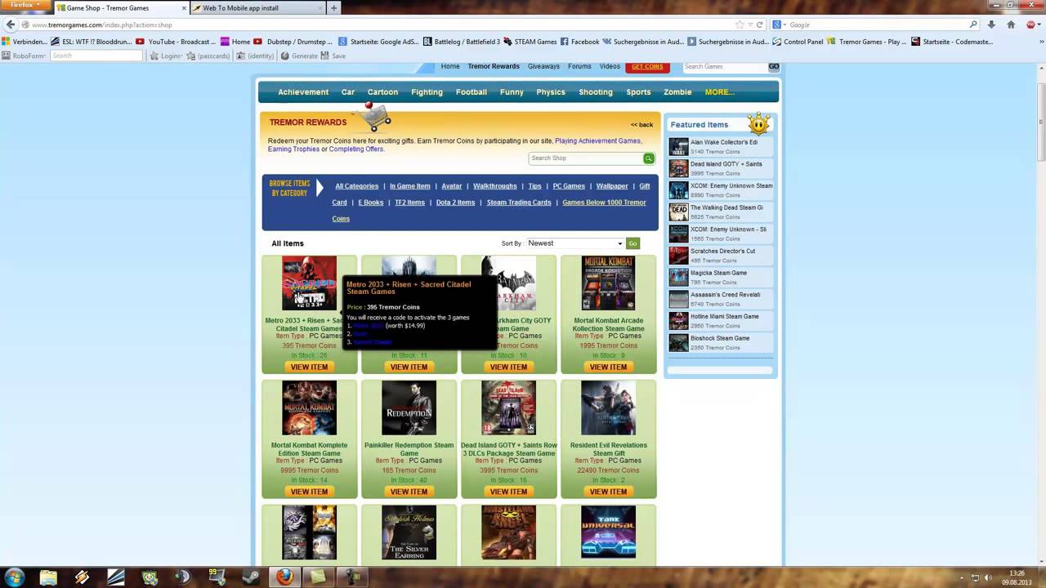The height and width of the screenshot is (588, 1046).
Task: Open Playing Achievement Games link
Action: pyautogui.click(x=598, y=140)
